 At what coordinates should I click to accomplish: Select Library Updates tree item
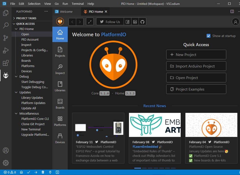pyautogui.click(x=32, y=98)
